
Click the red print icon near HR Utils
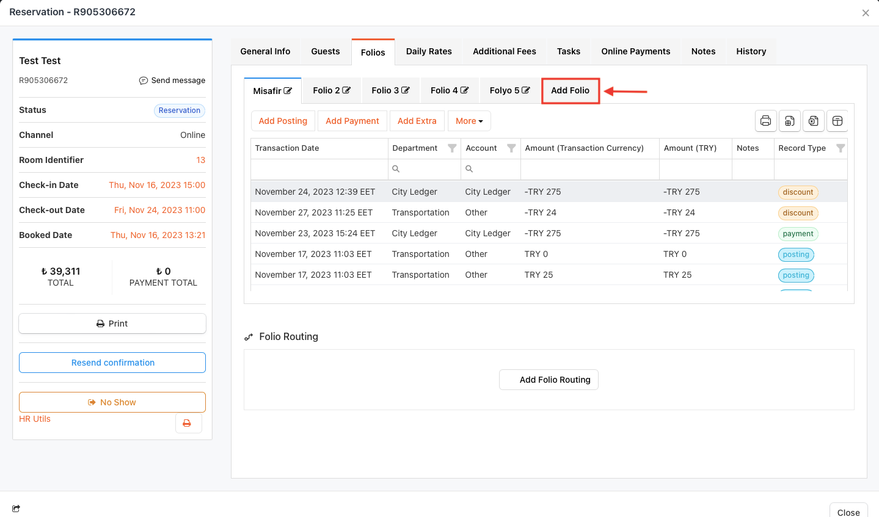tap(188, 423)
